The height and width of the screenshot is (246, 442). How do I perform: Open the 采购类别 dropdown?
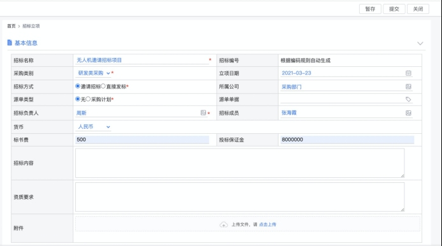pos(93,73)
